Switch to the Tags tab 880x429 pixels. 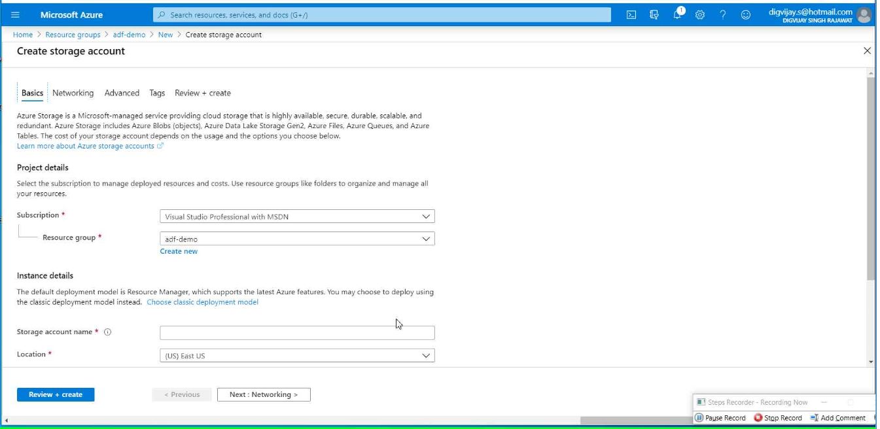pos(157,93)
